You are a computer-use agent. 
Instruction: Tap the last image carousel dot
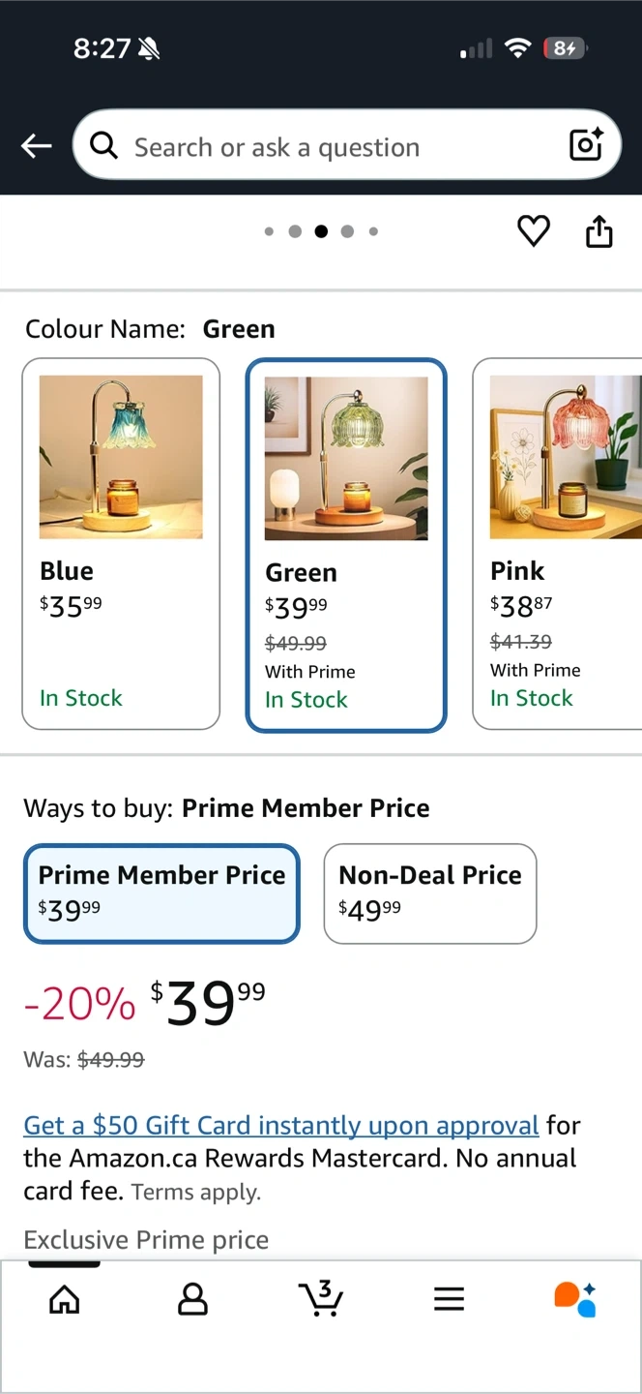(x=373, y=231)
